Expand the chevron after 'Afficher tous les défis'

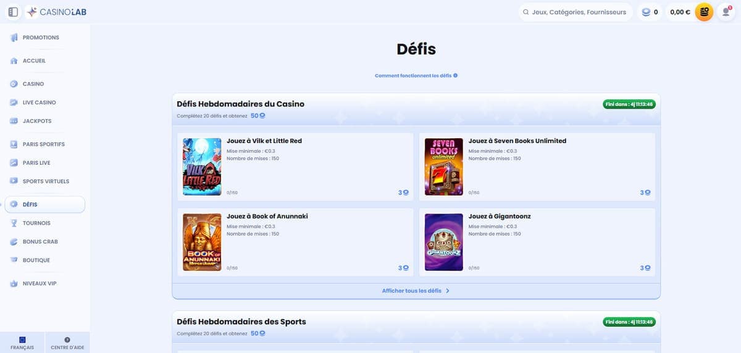click(x=448, y=291)
